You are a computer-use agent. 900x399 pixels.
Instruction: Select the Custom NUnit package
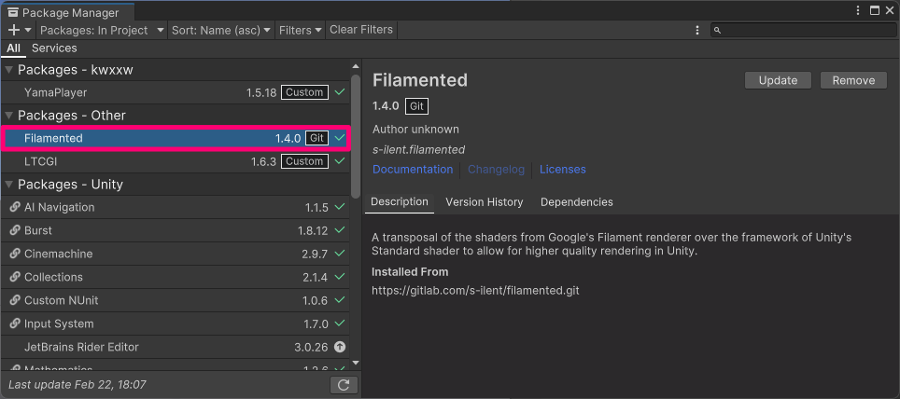pos(176,300)
